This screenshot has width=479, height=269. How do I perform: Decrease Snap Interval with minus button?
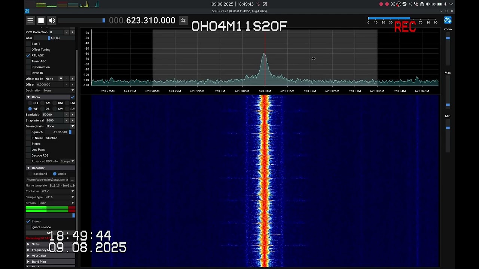pos(67,120)
